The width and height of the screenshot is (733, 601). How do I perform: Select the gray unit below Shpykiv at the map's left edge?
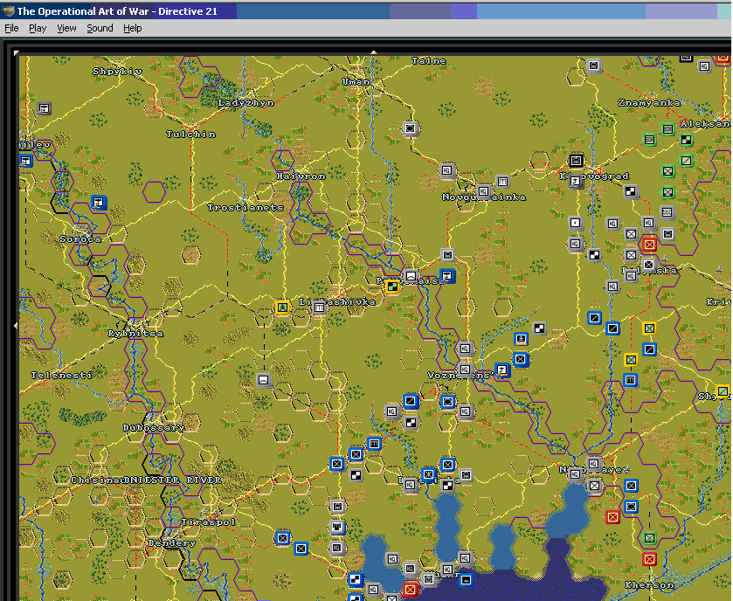pos(44,108)
